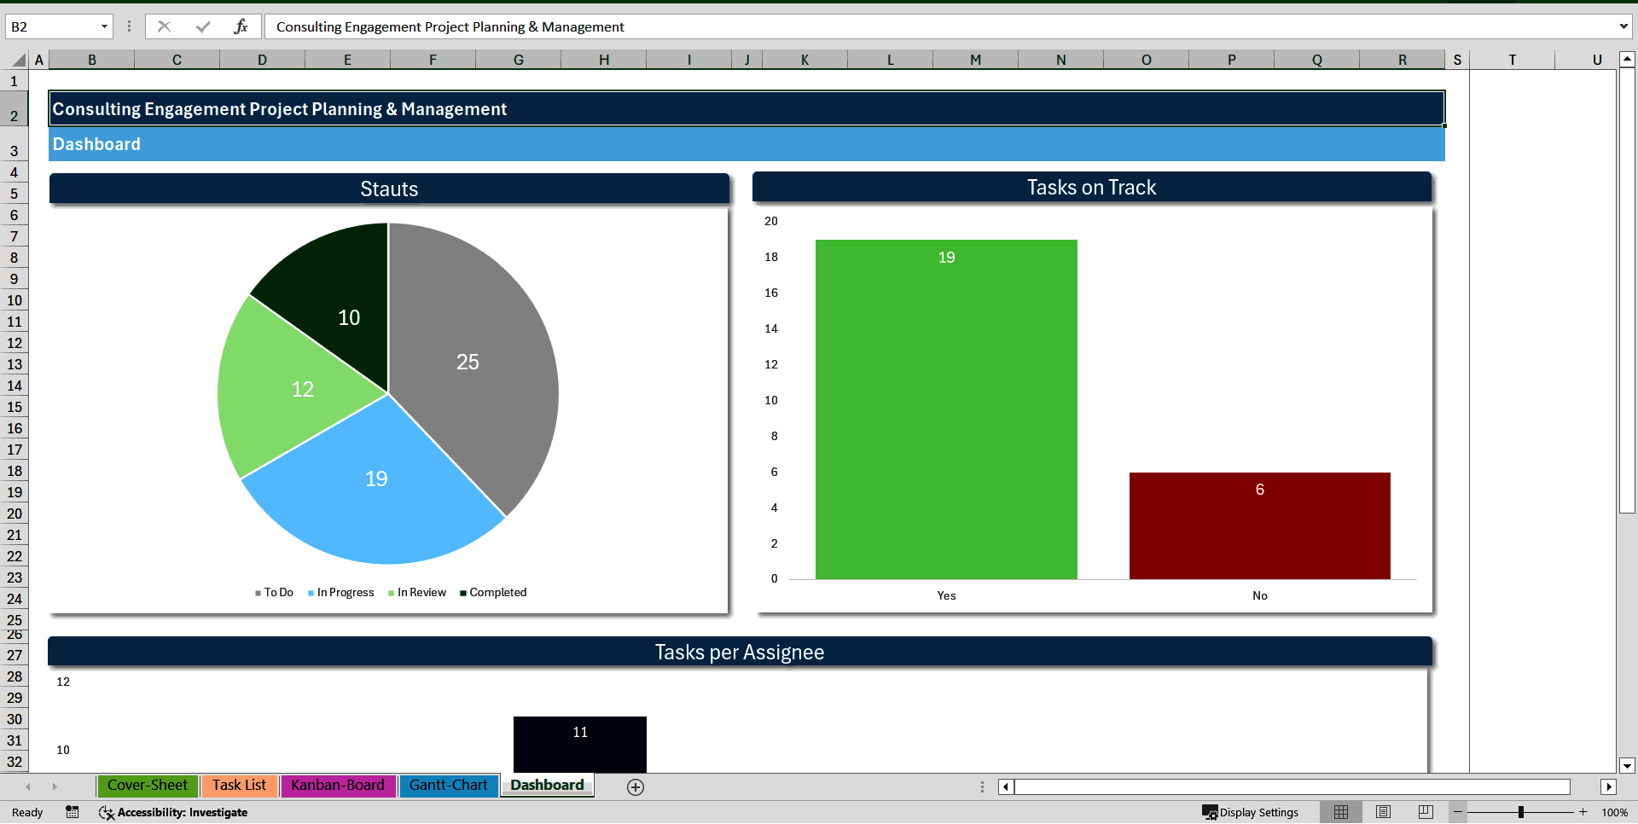The image size is (1638, 824).
Task: Click the Display Settings icon
Action: click(x=1210, y=813)
